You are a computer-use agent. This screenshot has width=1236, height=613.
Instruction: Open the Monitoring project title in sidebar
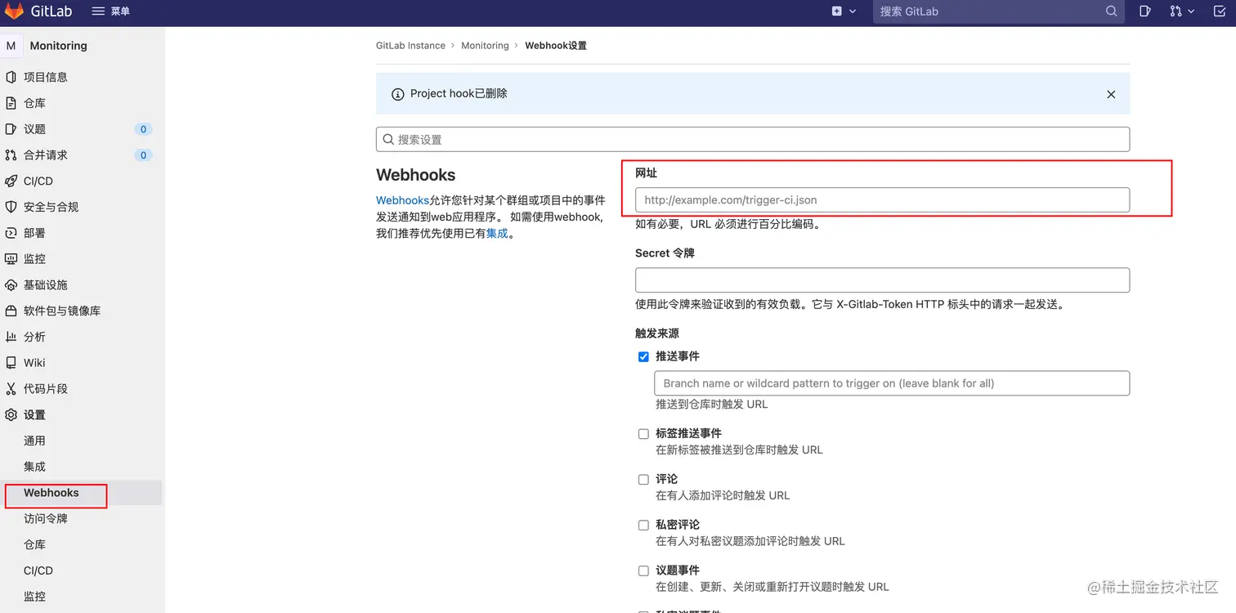58,46
